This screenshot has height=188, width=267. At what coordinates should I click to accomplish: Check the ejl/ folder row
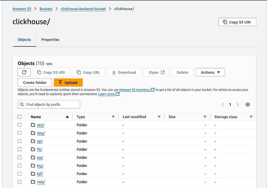click(x=20, y=141)
